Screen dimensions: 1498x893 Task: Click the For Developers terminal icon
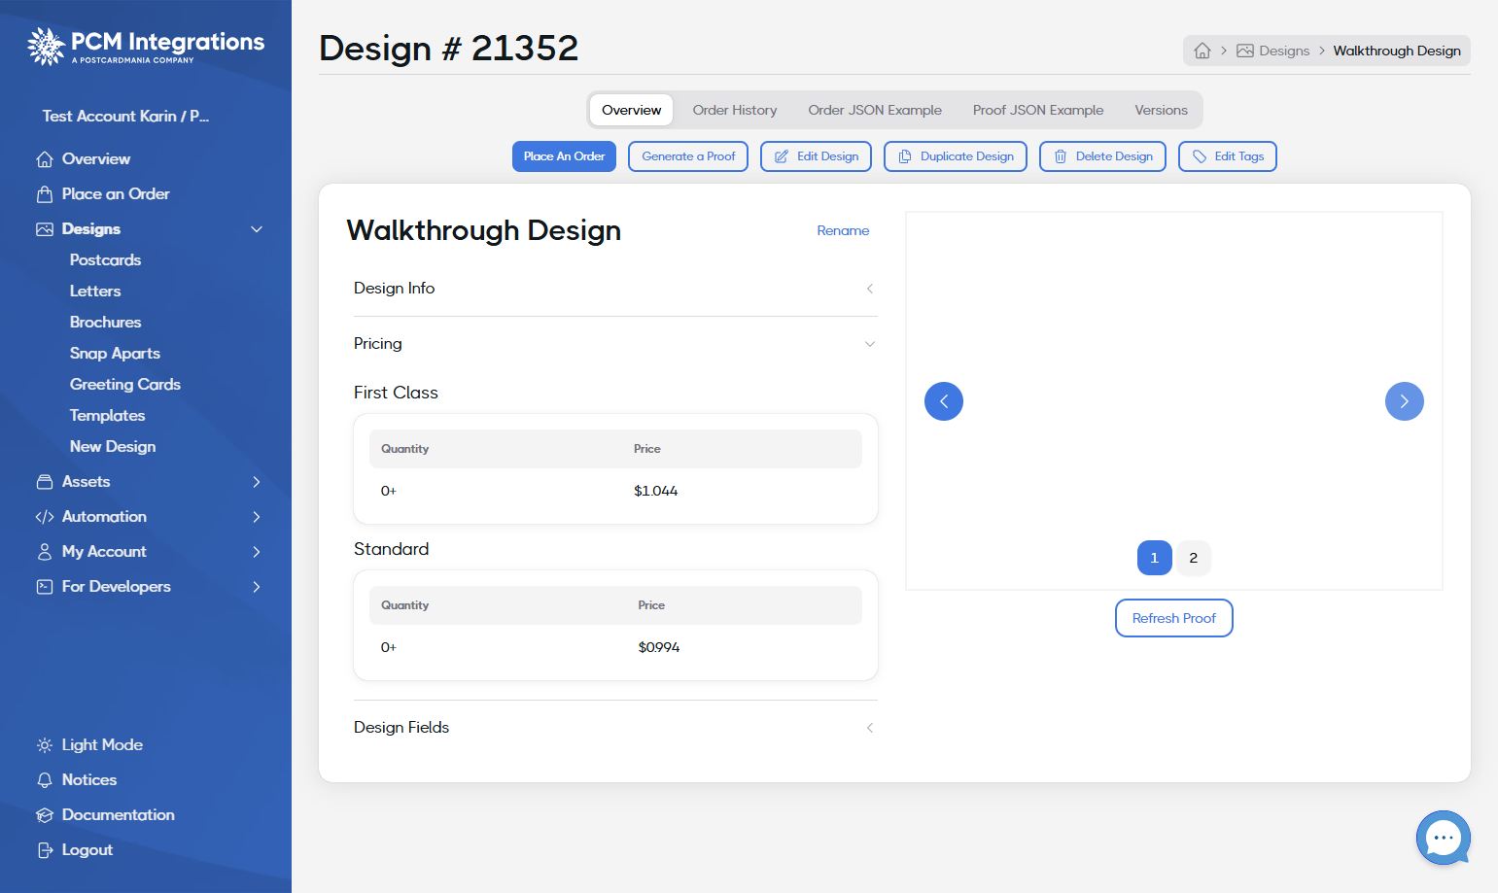(x=45, y=587)
